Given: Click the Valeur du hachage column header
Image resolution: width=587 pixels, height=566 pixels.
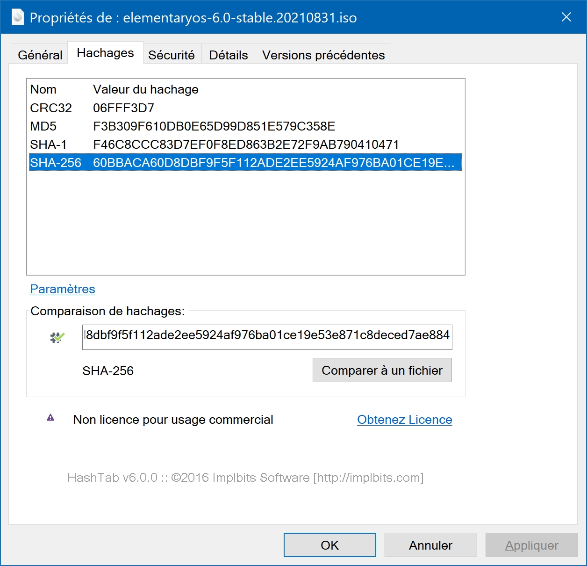Looking at the screenshot, I should tap(276, 89).
